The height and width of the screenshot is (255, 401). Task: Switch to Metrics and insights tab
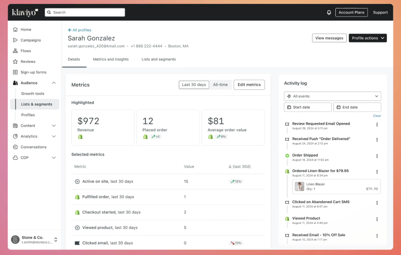pyautogui.click(x=111, y=59)
